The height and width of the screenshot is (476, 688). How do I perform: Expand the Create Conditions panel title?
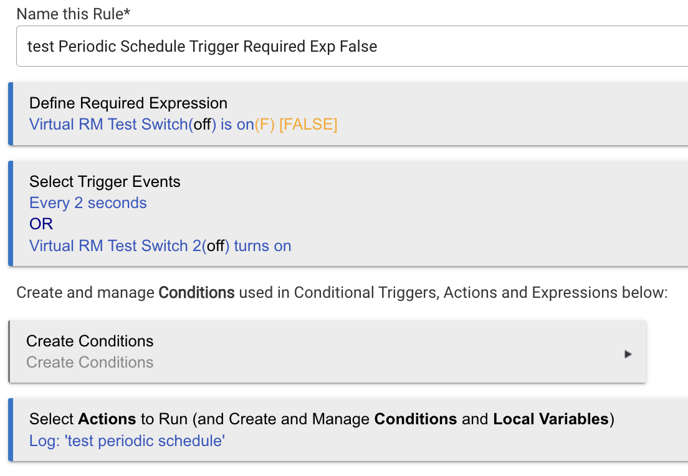click(x=90, y=341)
